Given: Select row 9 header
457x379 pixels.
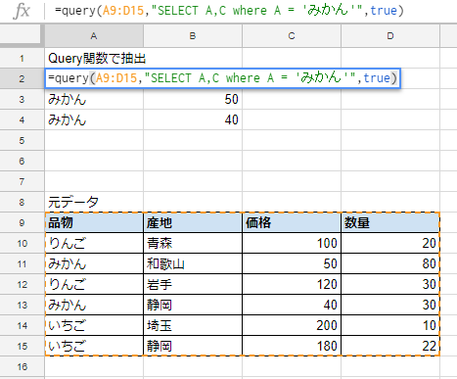Looking at the screenshot, I should (22, 222).
